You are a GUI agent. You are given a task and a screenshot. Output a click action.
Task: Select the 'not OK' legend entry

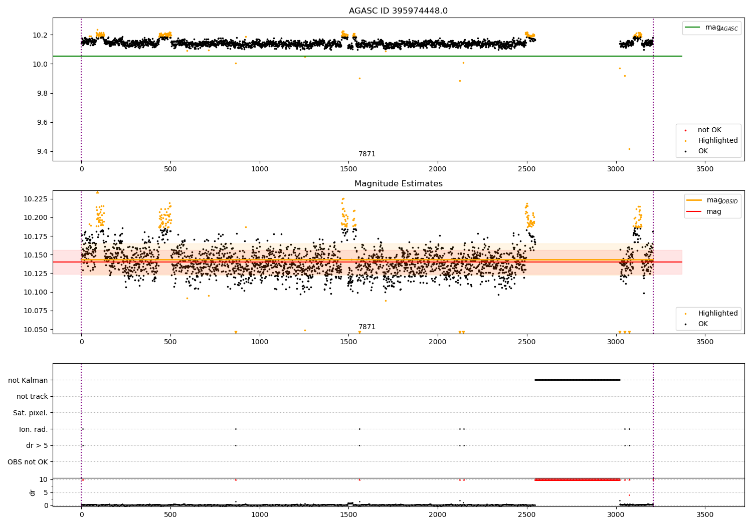[709, 130]
